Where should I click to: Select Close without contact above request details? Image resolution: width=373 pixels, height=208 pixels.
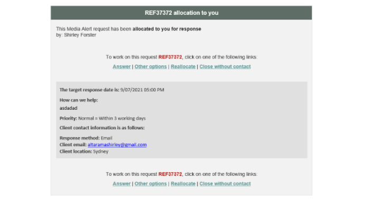click(225, 67)
